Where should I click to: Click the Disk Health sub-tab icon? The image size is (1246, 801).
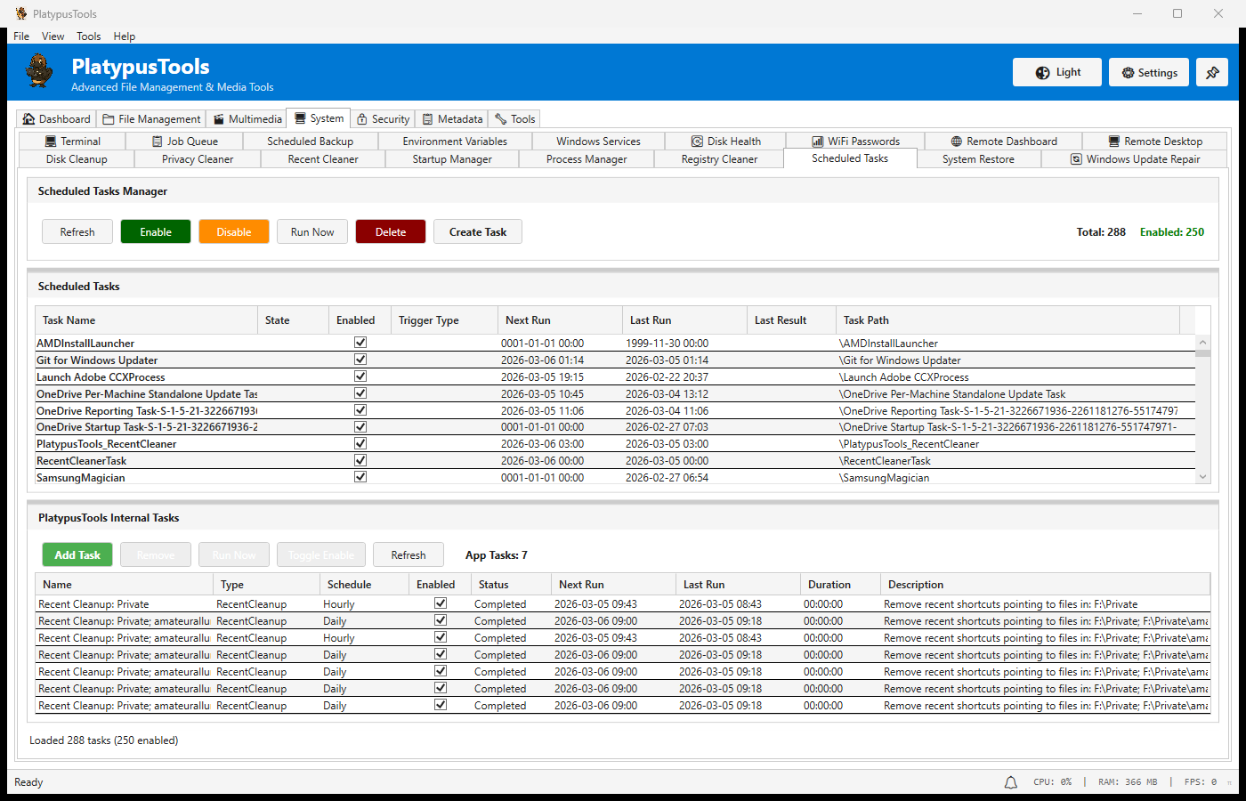pyautogui.click(x=698, y=142)
